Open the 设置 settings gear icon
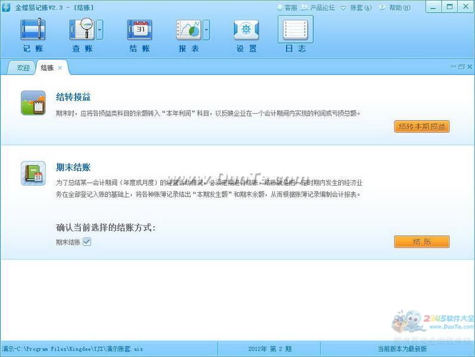This screenshot has height=357, width=475. click(246, 30)
